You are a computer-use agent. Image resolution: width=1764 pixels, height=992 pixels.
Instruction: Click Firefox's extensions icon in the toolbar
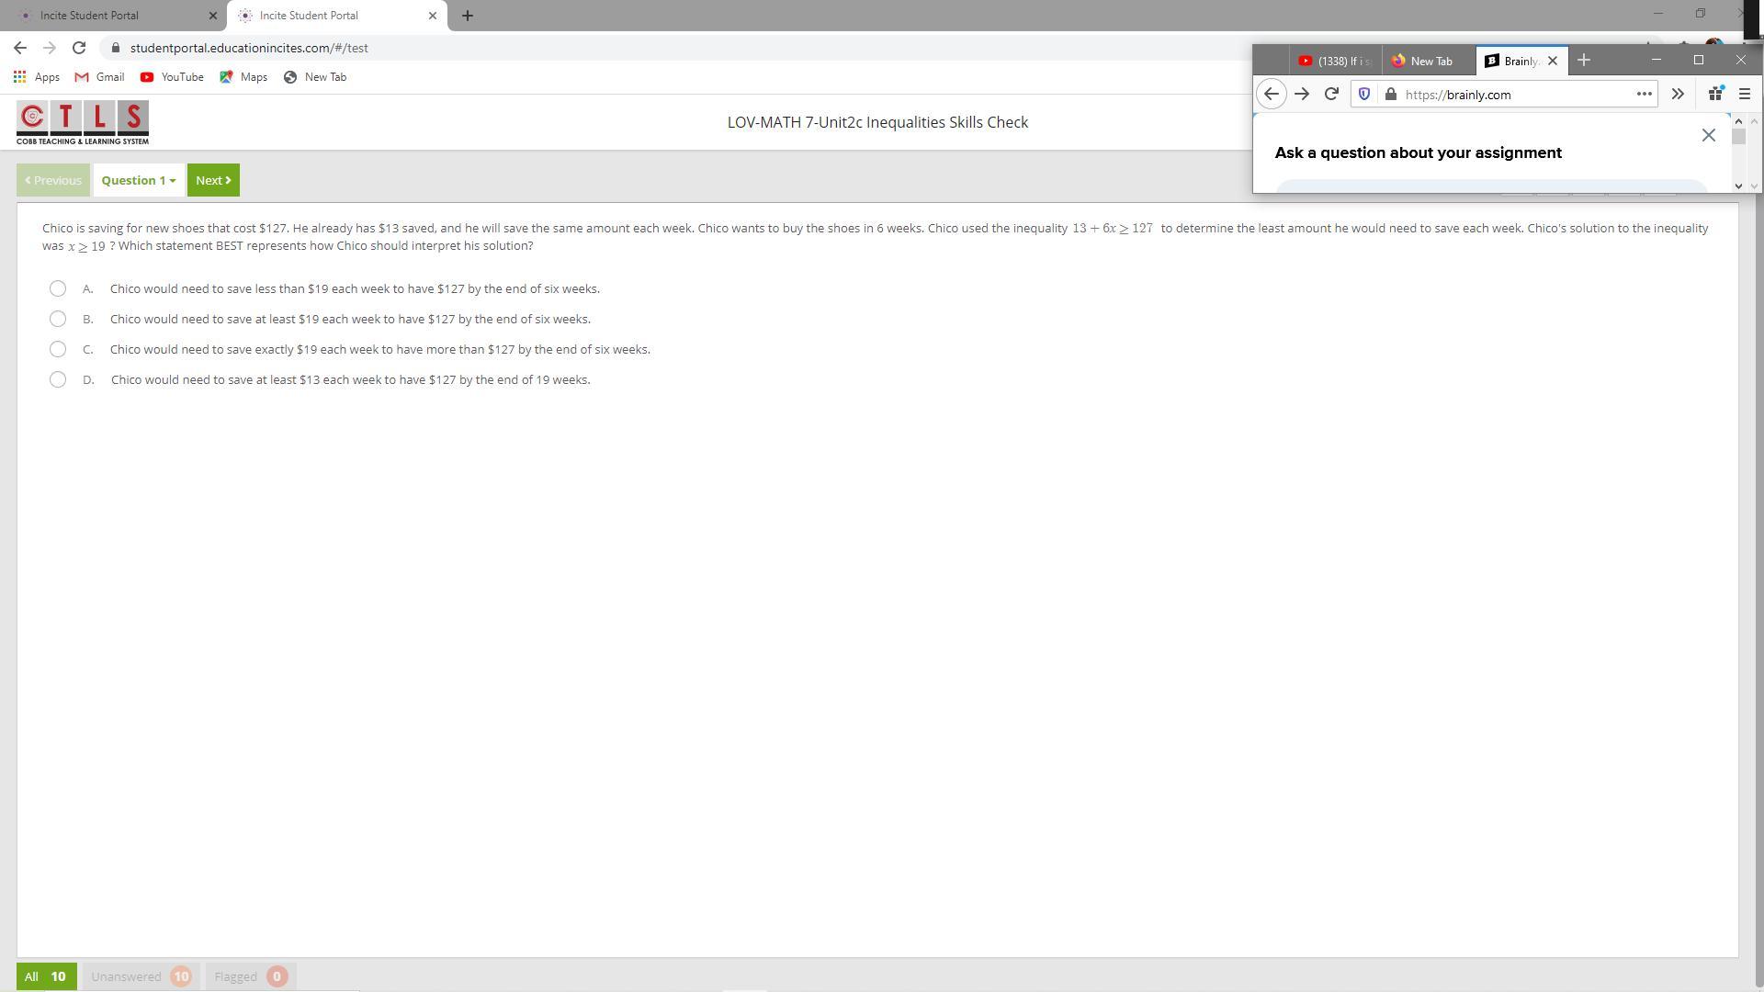coord(1715,94)
